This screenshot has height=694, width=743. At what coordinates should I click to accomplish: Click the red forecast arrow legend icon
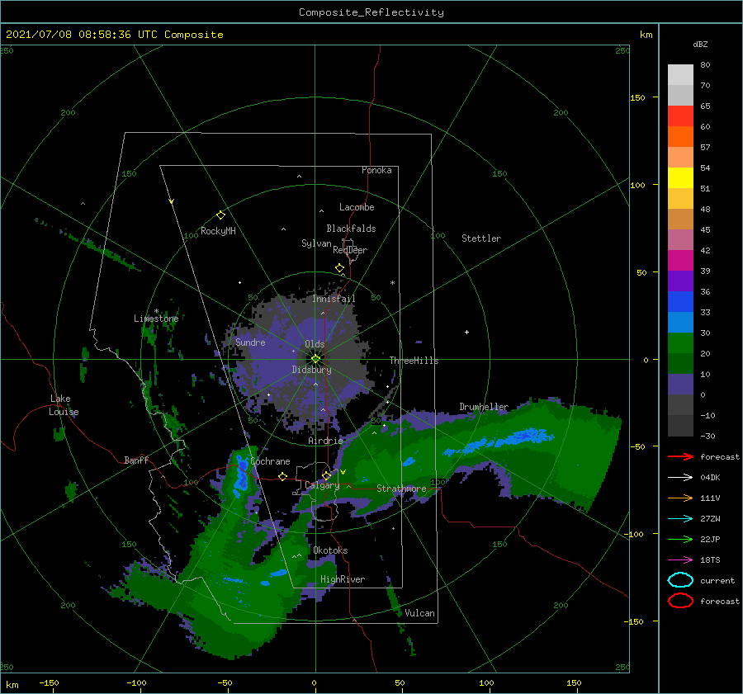tap(680, 456)
